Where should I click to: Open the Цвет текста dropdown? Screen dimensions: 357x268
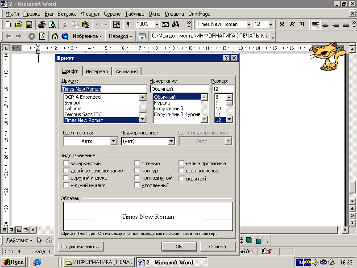(x=114, y=141)
